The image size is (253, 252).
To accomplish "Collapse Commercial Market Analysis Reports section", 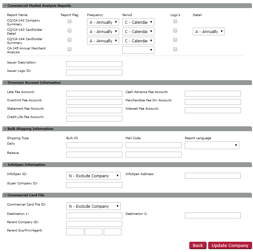I will 5,6.
